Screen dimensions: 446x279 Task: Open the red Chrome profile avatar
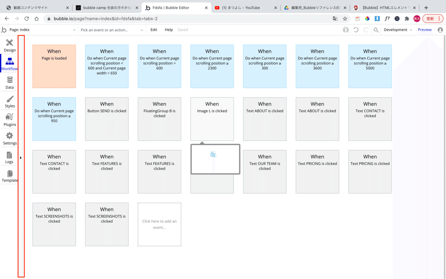(417, 19)
